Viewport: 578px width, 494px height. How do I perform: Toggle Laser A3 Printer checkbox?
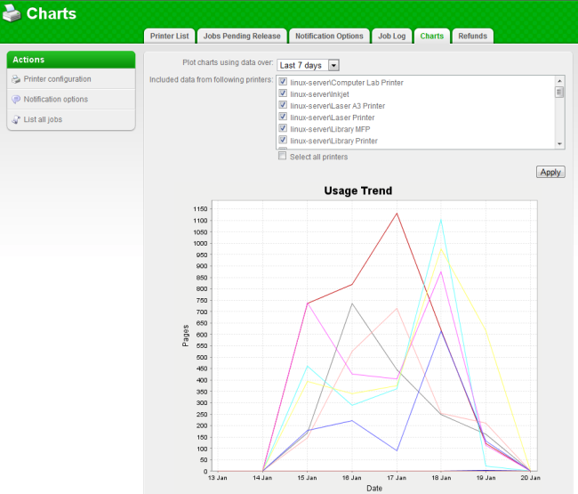[283, 105]
